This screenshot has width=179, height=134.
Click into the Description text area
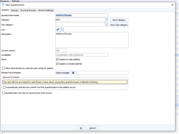click(92, 40)
